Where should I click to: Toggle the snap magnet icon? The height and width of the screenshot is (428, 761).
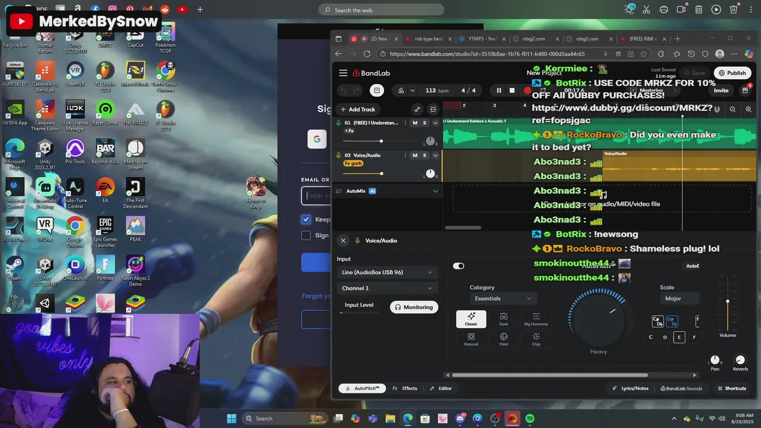717,109
